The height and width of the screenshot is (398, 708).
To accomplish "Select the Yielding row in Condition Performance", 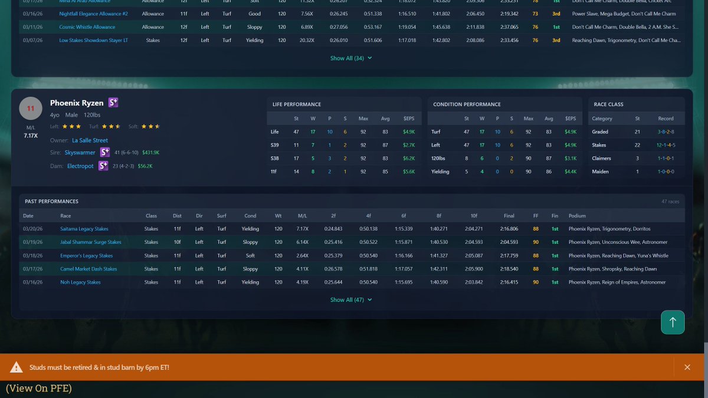I will pyautogui.click(x=504, y=172).
